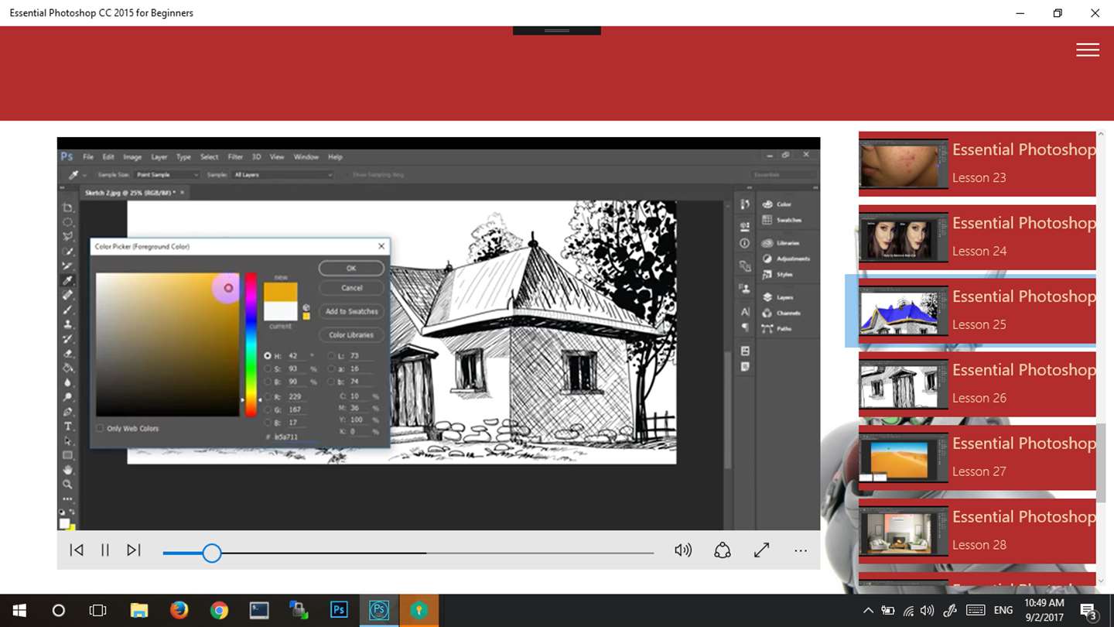Select the L lightness radio button

pos(331,355)
